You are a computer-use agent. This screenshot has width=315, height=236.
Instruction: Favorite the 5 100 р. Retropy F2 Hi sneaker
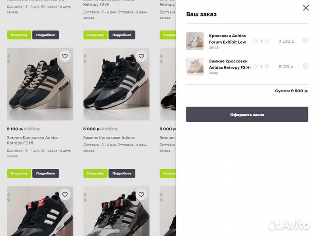coord(65,56)
